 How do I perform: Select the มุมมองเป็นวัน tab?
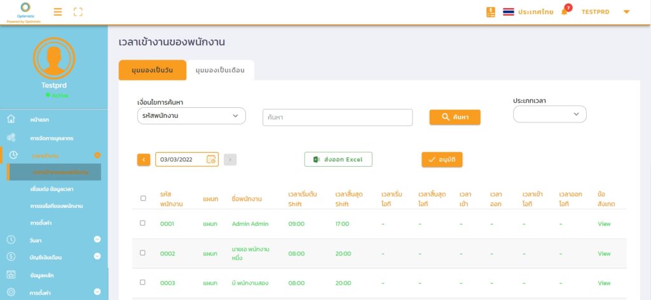pos(152,70)
